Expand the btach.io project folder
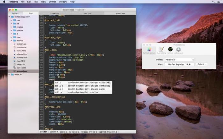Viewport: 223px width, 139px height. (x=9, y=75)
